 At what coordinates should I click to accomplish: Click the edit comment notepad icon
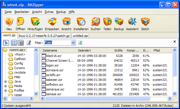point(29,43)
